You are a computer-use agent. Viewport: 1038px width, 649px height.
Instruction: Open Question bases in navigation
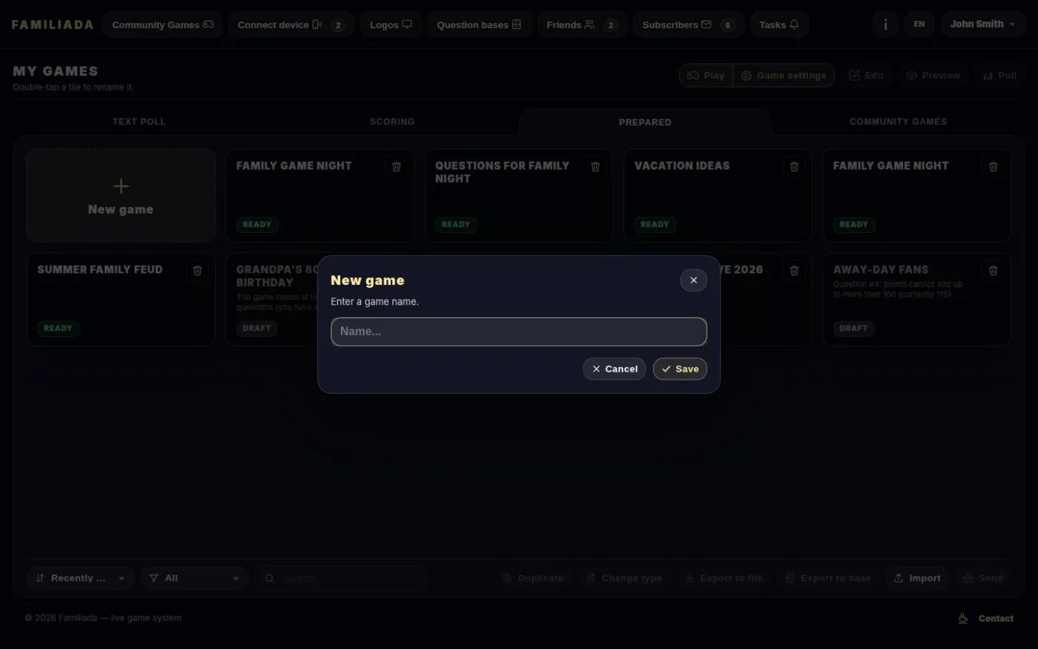click(x=479, y=24)
